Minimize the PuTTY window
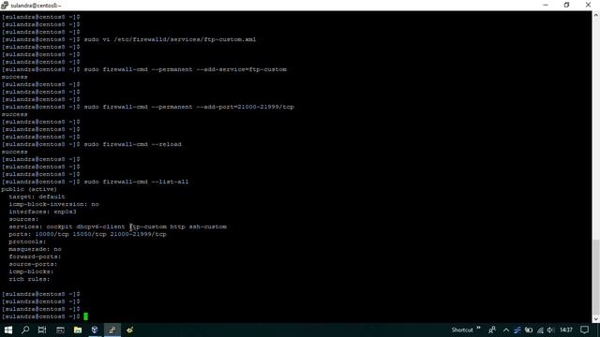Image resolution: width=600 pixels, height=337 pixels. click(x=546, y=5)
